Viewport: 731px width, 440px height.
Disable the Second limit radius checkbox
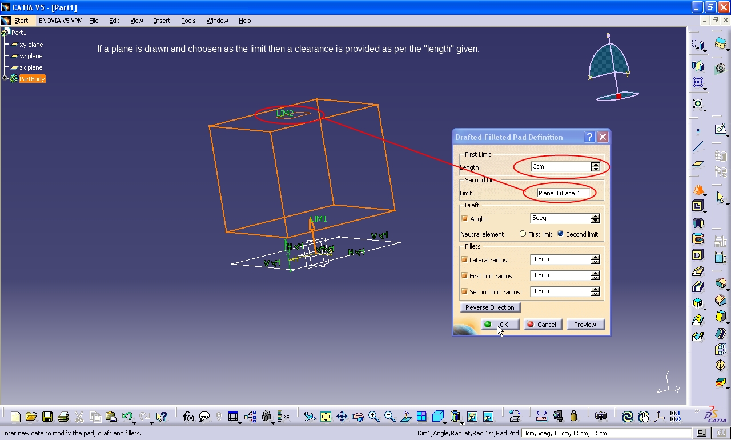pos(464,291)
